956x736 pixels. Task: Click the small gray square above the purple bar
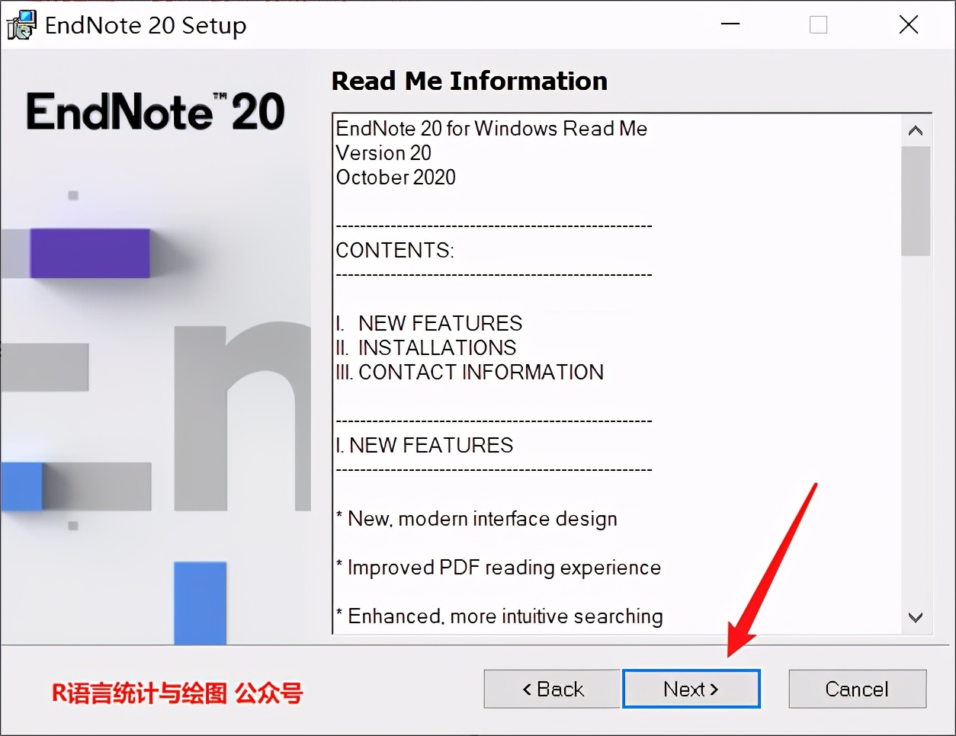[72, 195]
